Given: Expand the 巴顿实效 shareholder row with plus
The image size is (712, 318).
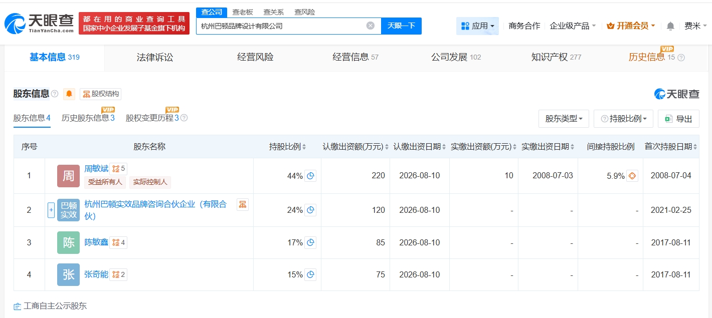Looking at the screenshot, I should 51,210.
